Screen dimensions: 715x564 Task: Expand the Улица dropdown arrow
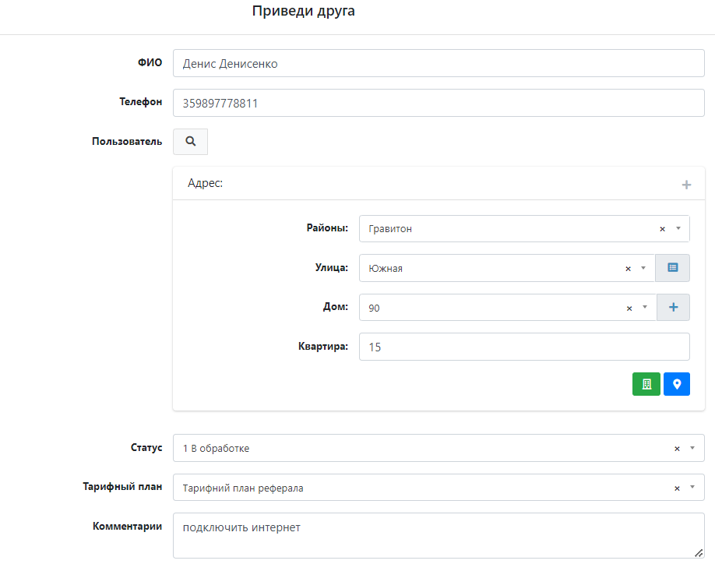[x=644, y=268]
